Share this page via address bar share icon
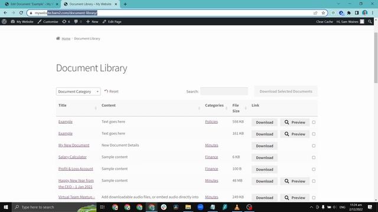The image size is (378, 212). [x=315, y=13]
